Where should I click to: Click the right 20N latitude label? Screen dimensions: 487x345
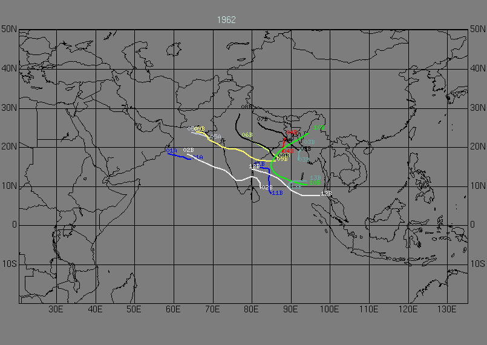(x=478, y=146)
